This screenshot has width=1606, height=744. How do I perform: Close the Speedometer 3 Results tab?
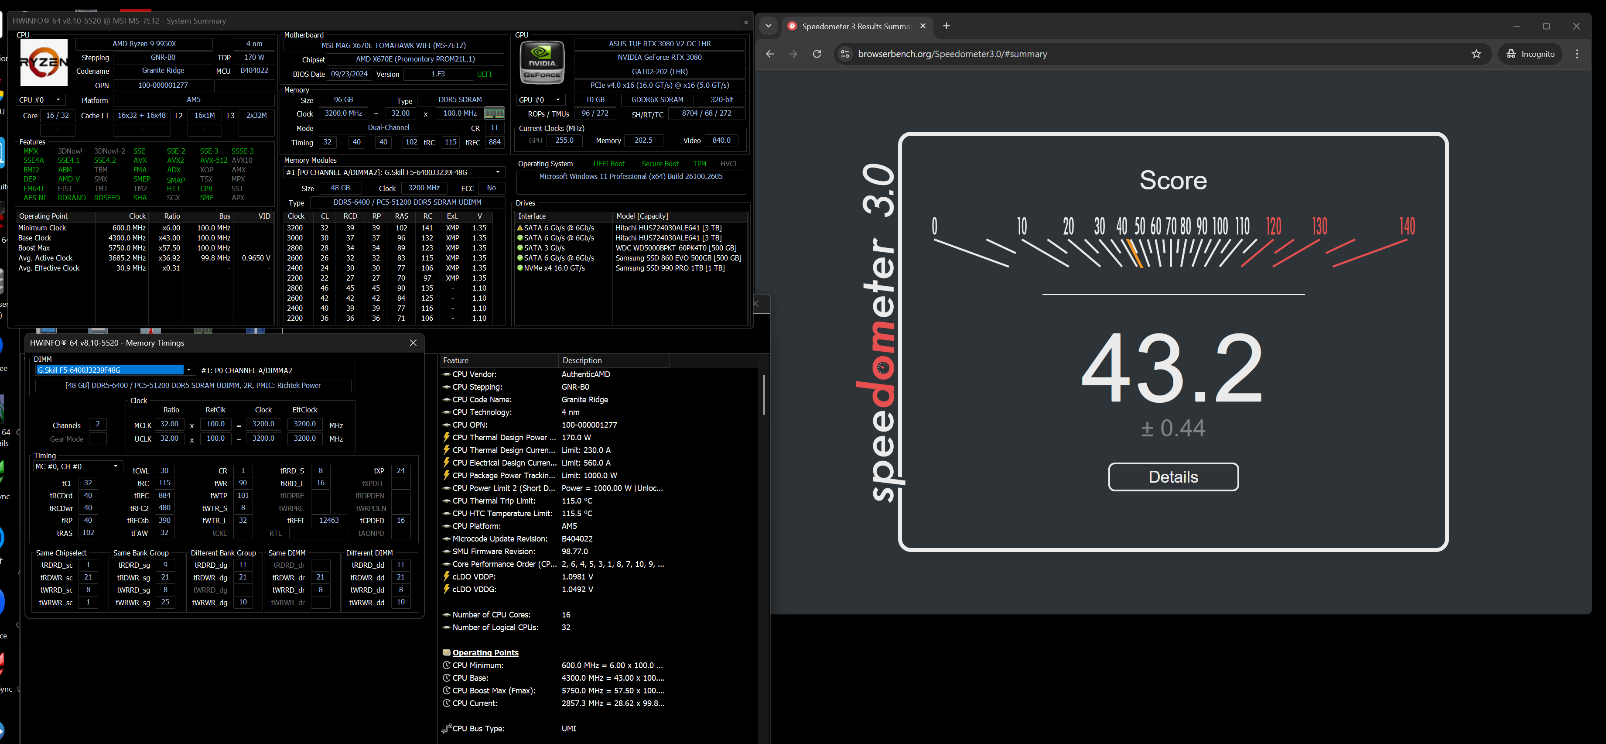[x=923, y=26]
